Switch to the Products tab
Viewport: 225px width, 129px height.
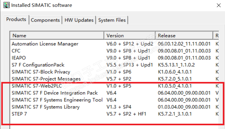click(x=16, y=19)
